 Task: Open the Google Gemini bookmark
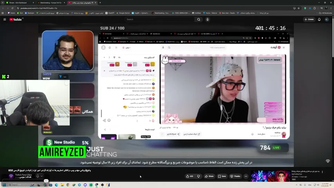(x=123, y=13)
